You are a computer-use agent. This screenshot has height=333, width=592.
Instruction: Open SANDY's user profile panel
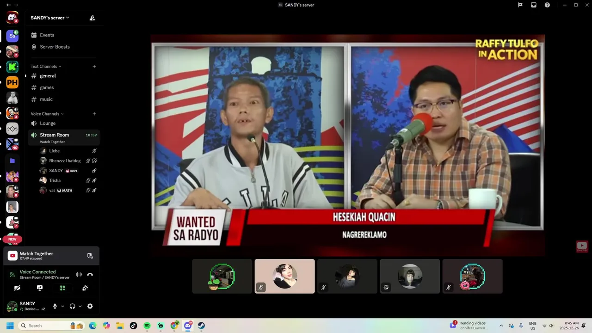click(x=26, y=306)
